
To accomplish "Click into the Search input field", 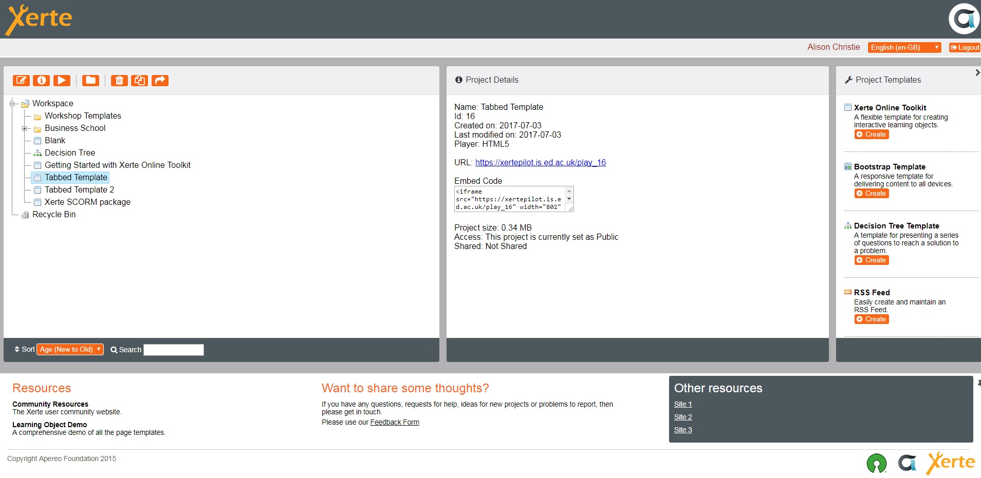I will [x=174, y=350].
